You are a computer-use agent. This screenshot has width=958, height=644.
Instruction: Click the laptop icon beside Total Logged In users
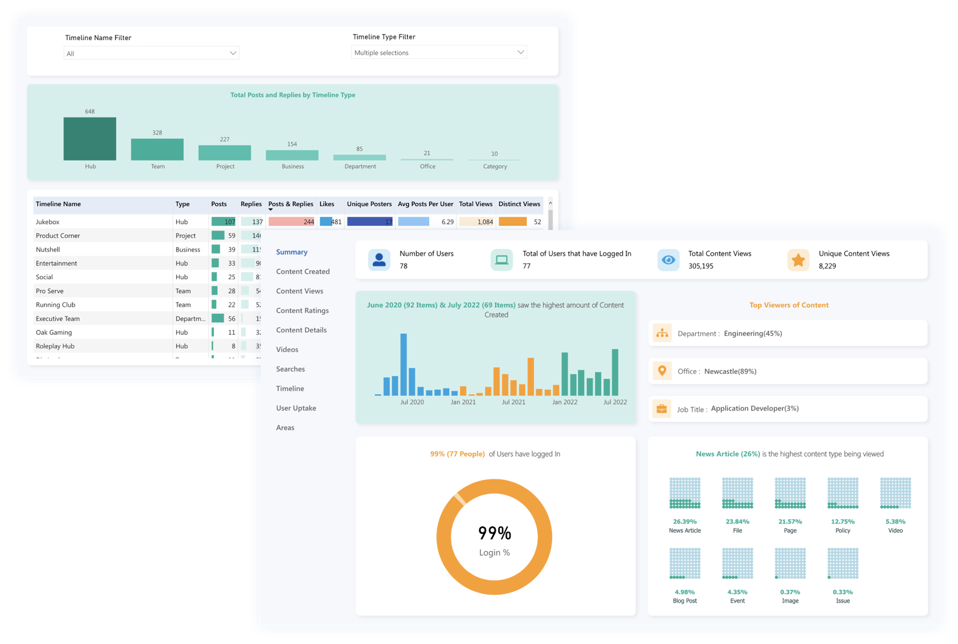tap(501, 260)
